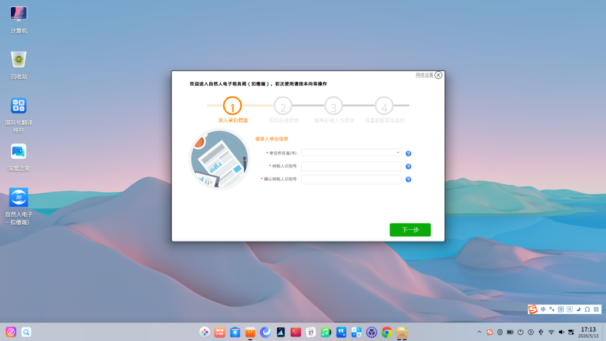Image resolution: width=606 pixels, height=341 pixels.
Task: Open the terminal icon in the dock
Action: coord(296,332)
